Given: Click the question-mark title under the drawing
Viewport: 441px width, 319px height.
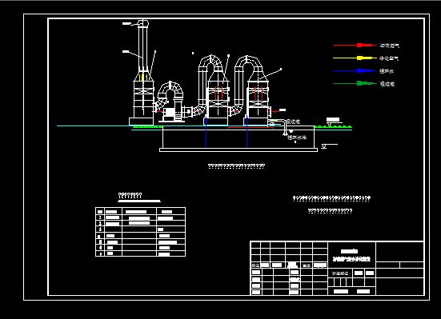Looking at the screenshot, I should tap(236, 166).
